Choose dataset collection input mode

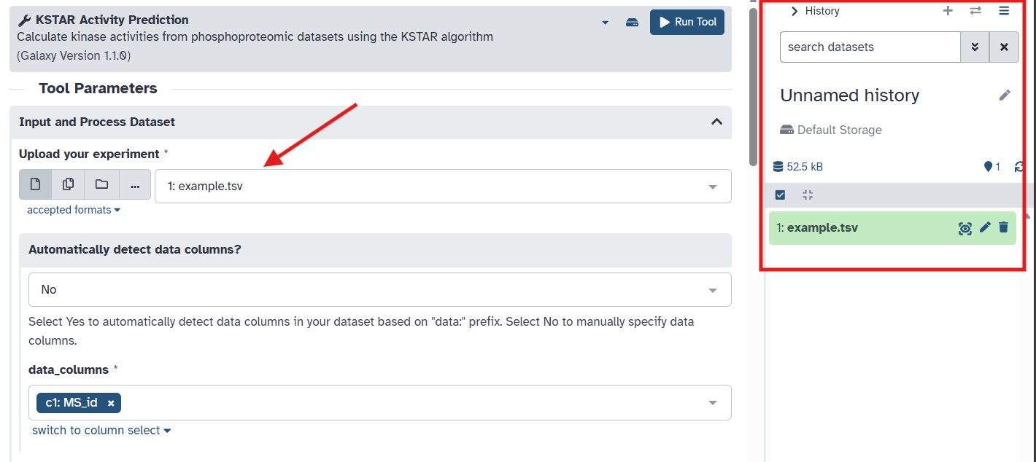tap(101, 185)
